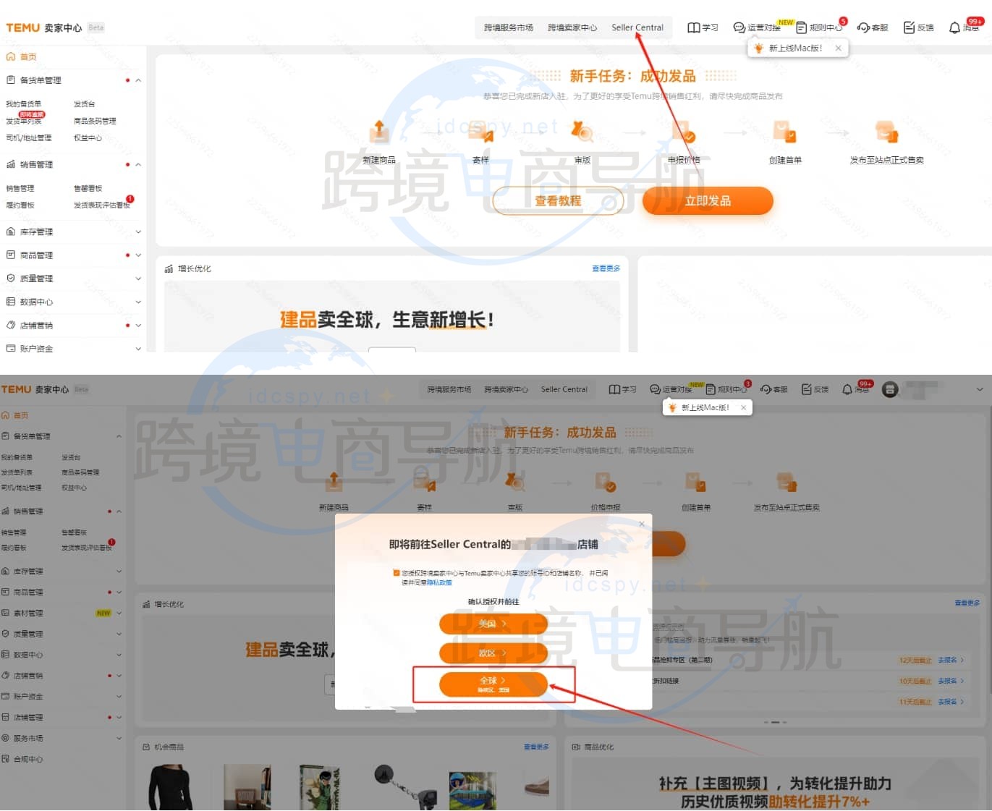Click the 机会商品 section icon
This screenshot has height=811, width=992.
146,747
